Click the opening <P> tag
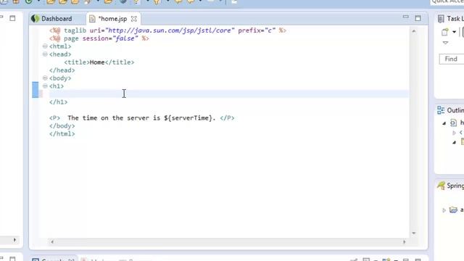This screenshot has width=464, height=261. pyautogui.click(x=54, y=118)
